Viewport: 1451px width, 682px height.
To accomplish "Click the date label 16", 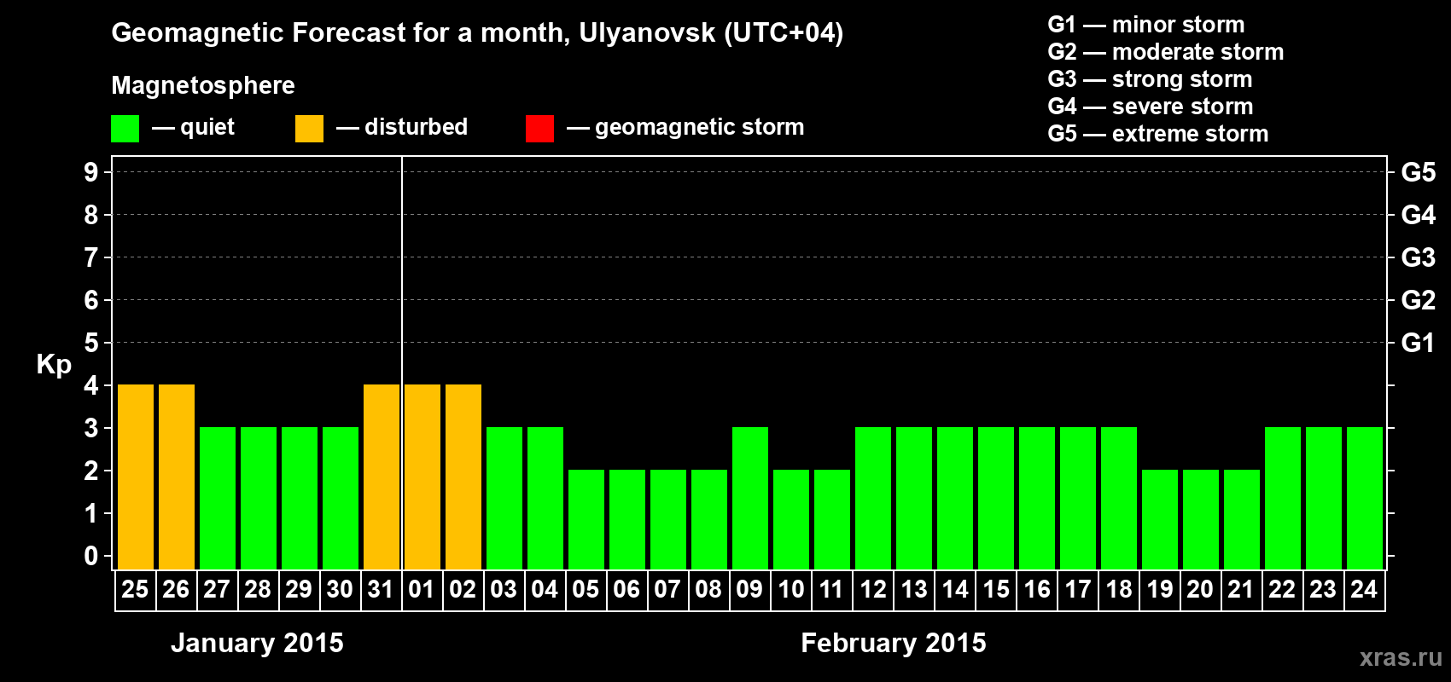I will (x=1037, y=590).
